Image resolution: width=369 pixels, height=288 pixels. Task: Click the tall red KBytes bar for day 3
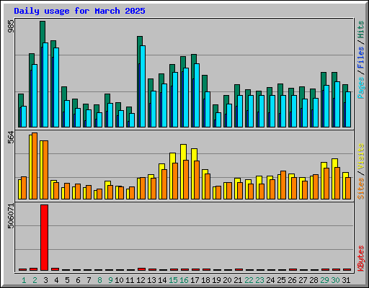coord(44,238)
